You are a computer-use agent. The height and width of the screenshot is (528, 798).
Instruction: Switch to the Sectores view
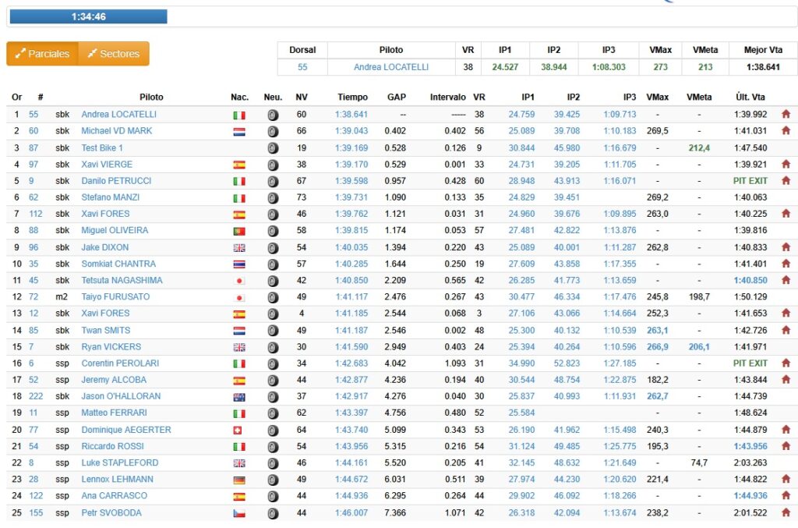(x=114, y=54)
